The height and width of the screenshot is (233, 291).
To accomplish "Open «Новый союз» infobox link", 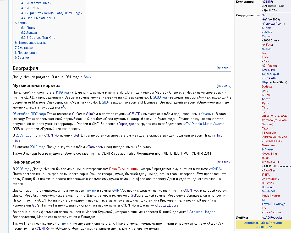I will pyautogui.click(x=272, y=212).
